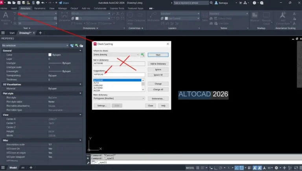Open the ISO-25 dimension style dropdown

(x=90, y=14)
